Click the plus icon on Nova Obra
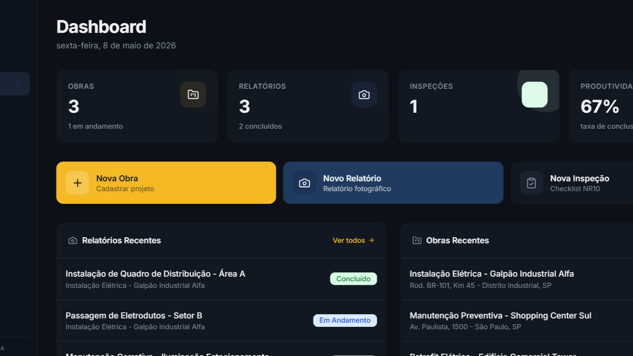The height and width of the screenshot is (356, 633). point(78,183)
